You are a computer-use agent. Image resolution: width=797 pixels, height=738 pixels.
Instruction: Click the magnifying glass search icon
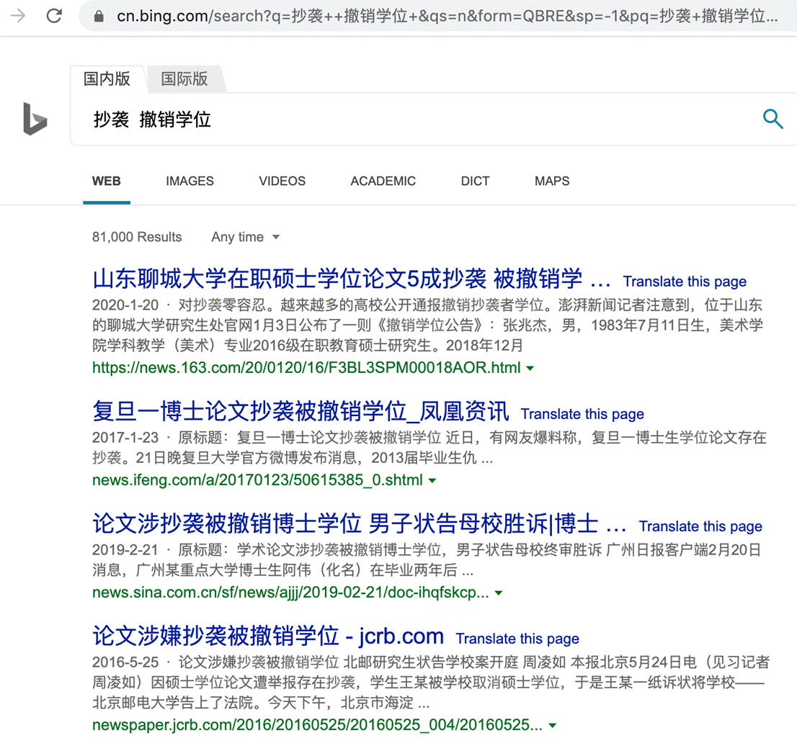coord(772,119)
